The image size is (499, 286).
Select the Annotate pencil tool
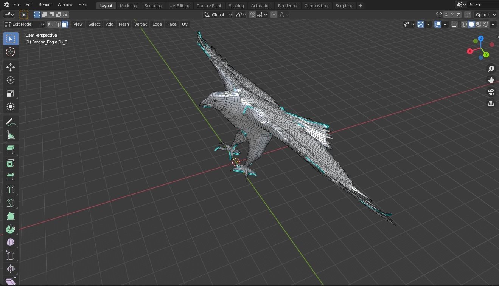11,122
